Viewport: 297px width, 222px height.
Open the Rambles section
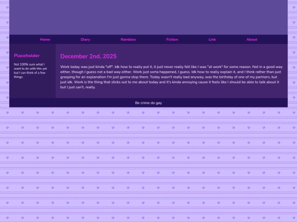coord(128,39)
